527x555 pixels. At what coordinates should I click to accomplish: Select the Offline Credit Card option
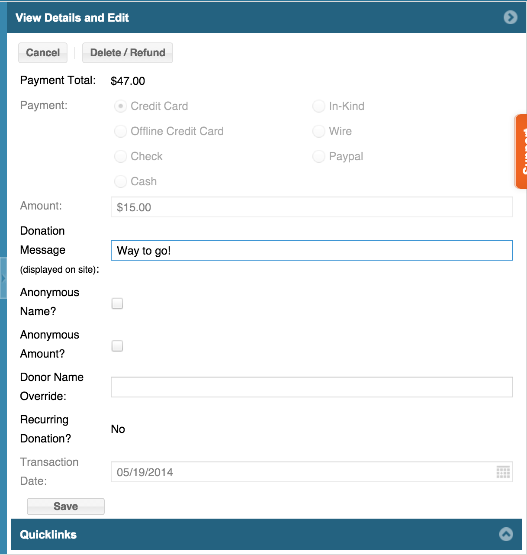point(120,131)
